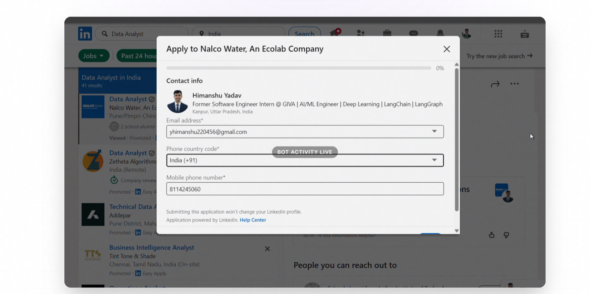Expand the Jobs filter dropdown pill

pos(94,56)
